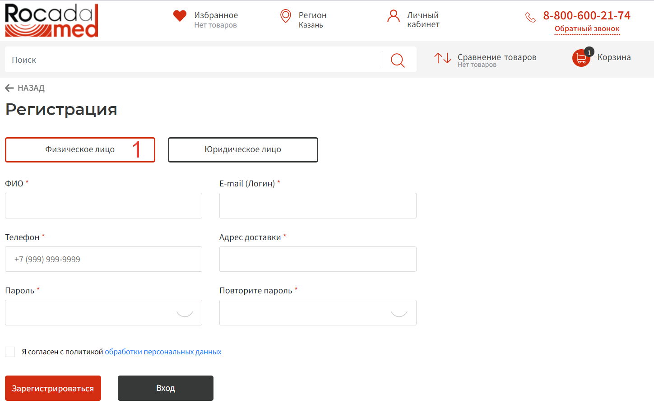Image resolution: width=654 pixels, height=413 pixels.
Task: Click the comparison arrows icon
Action: (x=443, y=58)
